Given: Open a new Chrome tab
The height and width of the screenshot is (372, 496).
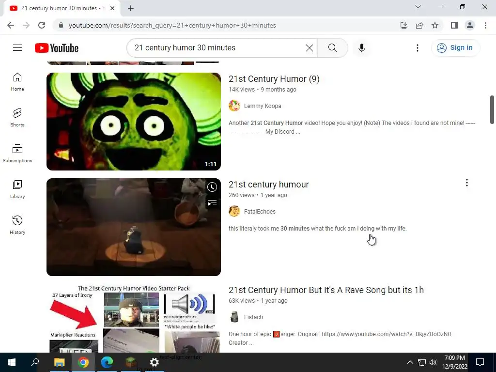Looking at the screenshot, I should [131, 8].
